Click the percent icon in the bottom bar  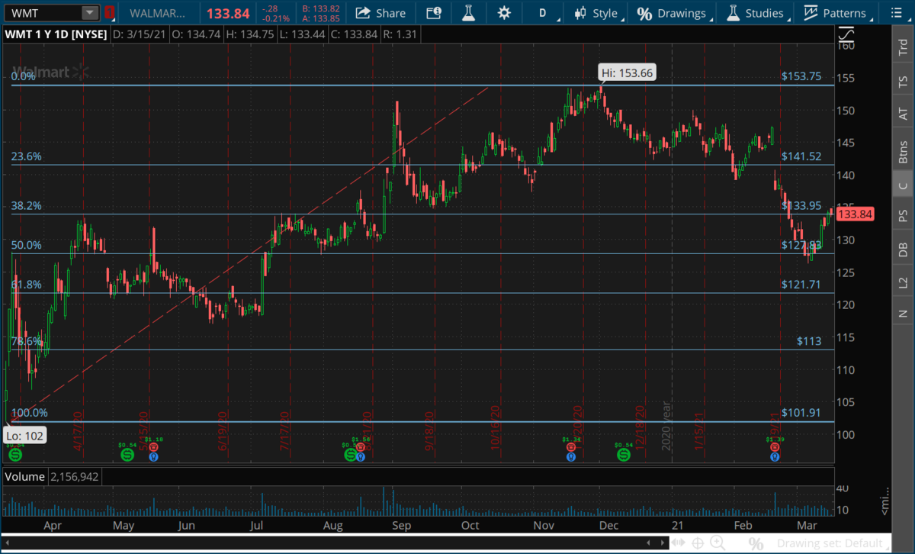756,543
